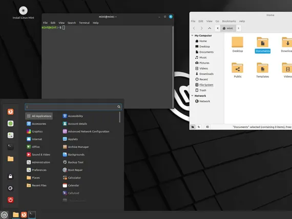The height and width of the screenshot is (219, 292).
Task: Launch Archive Manager from applications list
Action: point(76,147)
